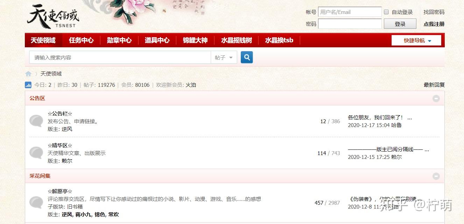Click the 点我注册 link
Image resolution: width=464 pixels, height=224 pixels.
[434, 24]
